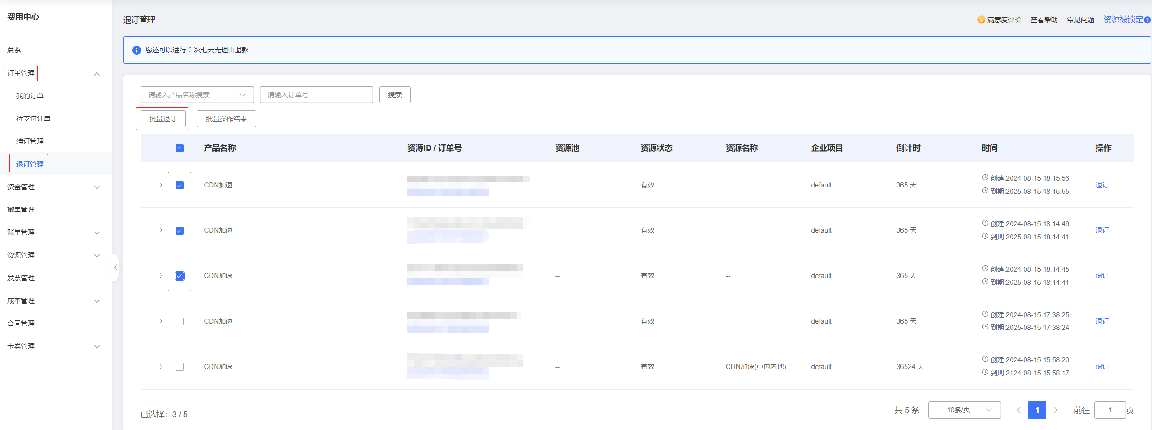The height and width of the screenshot is (430, 1152).
Task: Click 退订 for the 36524 天 row
Action: coord(1102,367)
